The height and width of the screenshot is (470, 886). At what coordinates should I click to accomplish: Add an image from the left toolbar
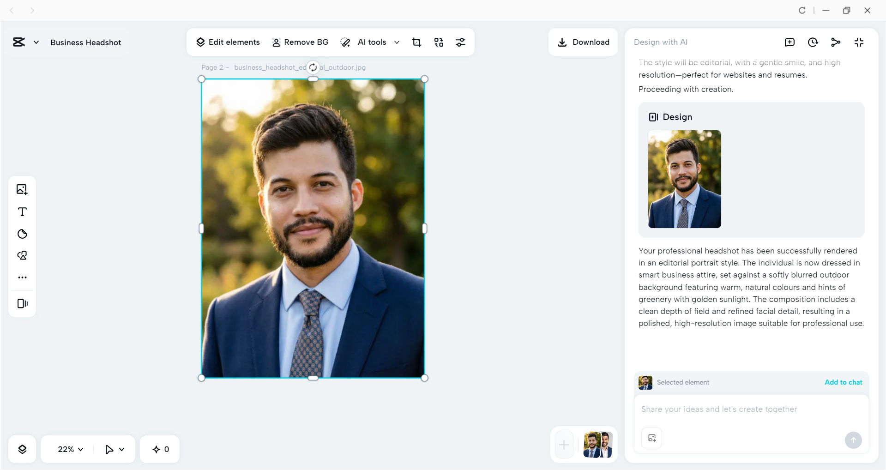tap(22, 189)
